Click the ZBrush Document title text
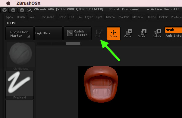The height and width of the screenshot is (118, 182). pyautogui.click(x=124, y=9)
